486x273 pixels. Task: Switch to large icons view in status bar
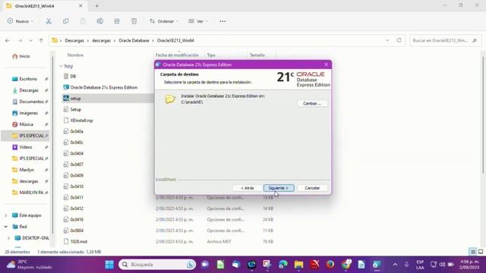coord(481,252)
